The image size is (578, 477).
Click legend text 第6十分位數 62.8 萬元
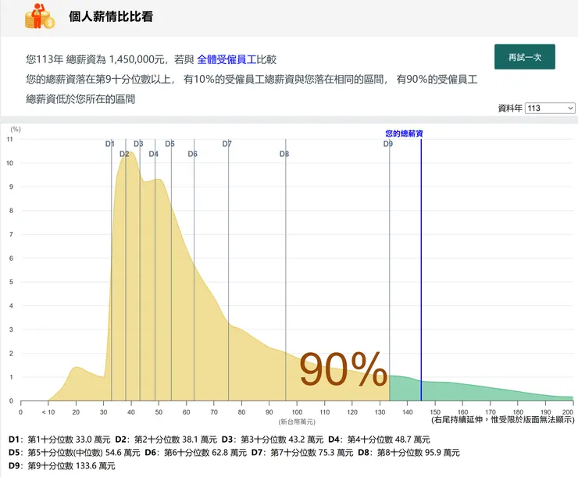point(205,453)
